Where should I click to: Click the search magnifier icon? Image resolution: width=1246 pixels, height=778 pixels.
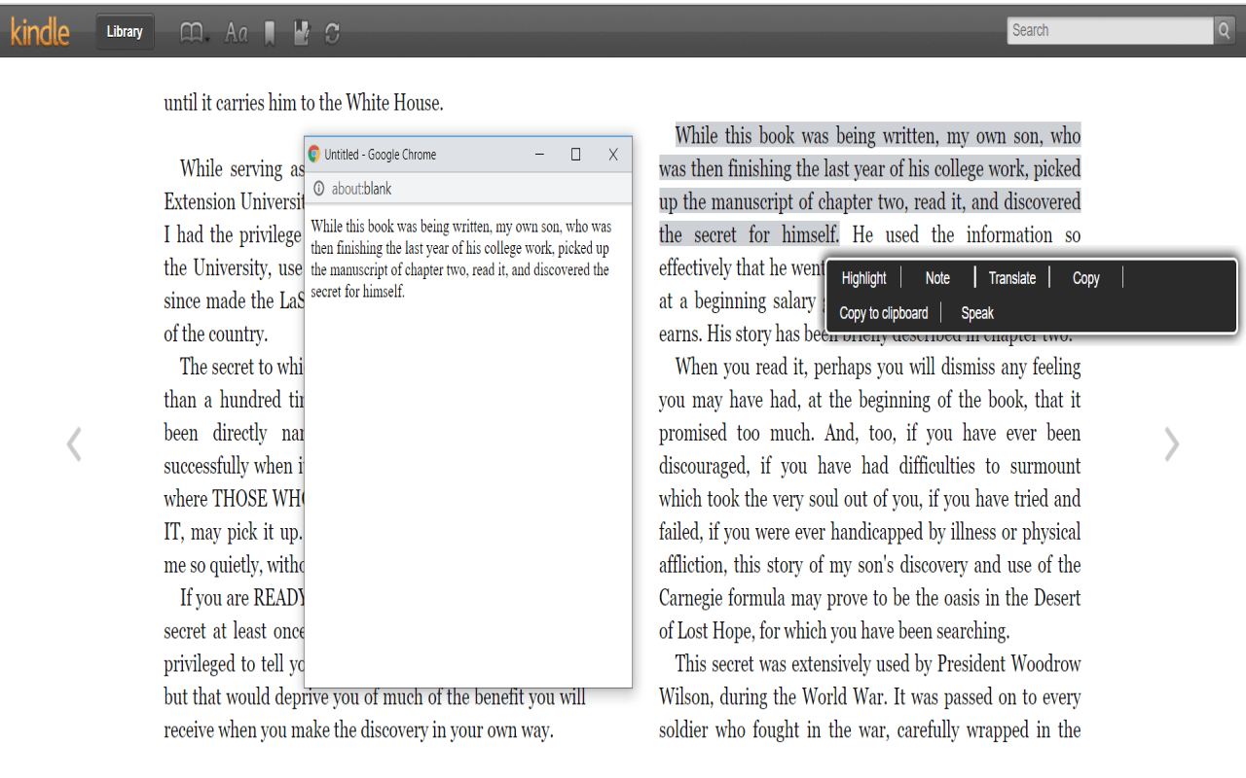(1223, 30)
